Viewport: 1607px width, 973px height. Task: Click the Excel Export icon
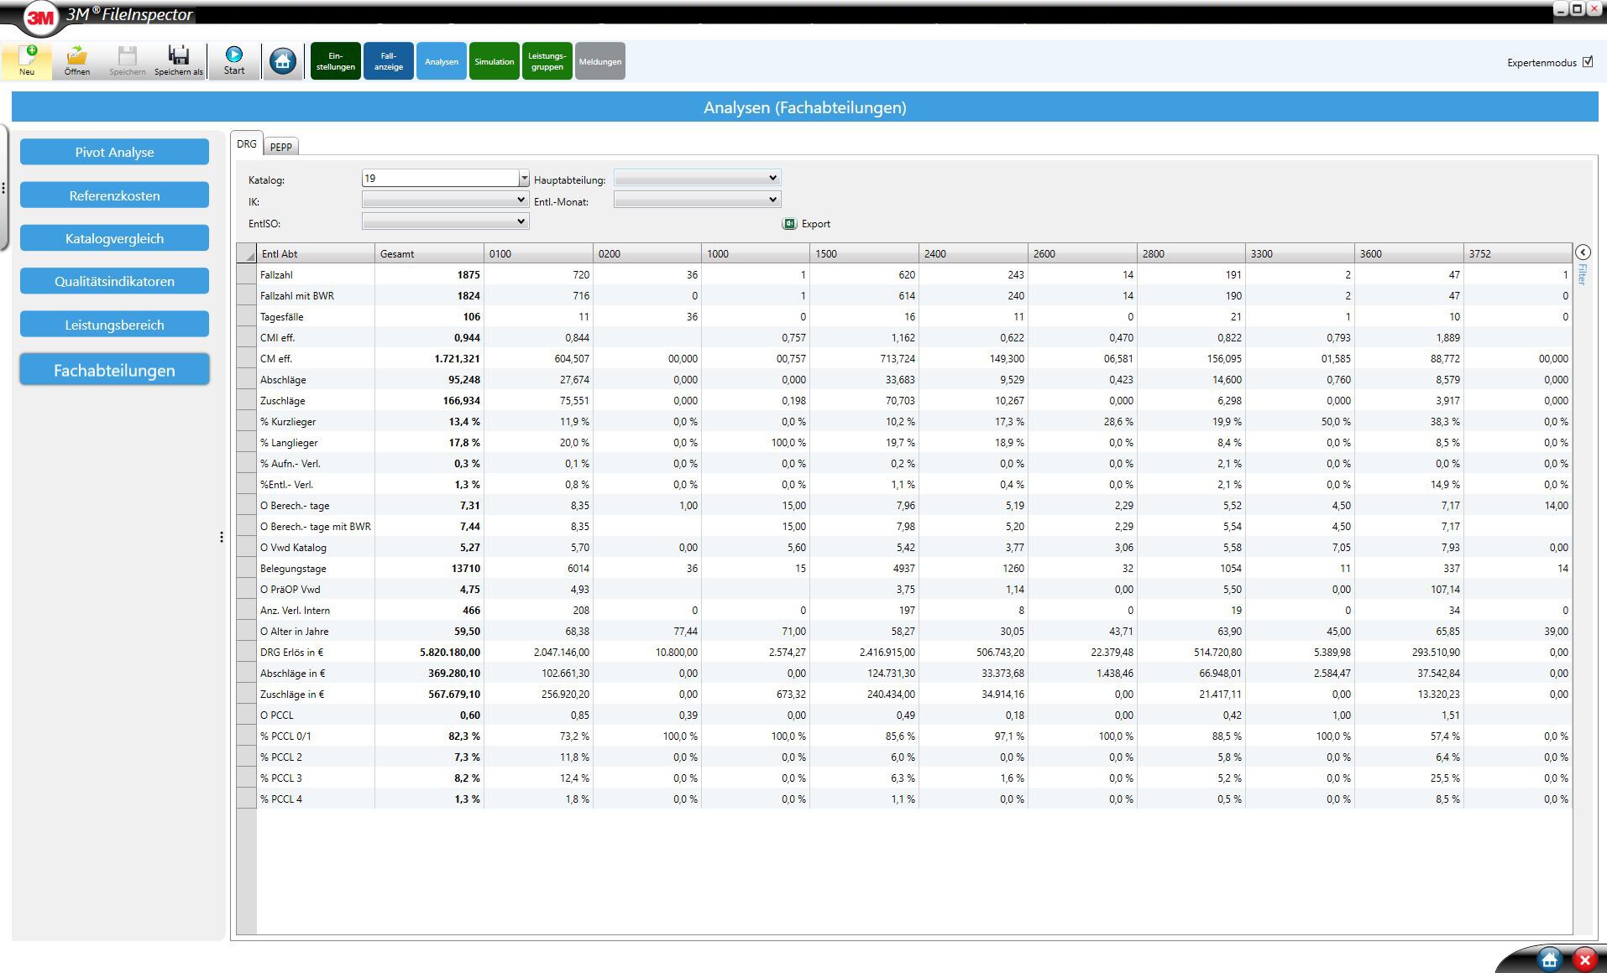[x=789, y=224]
